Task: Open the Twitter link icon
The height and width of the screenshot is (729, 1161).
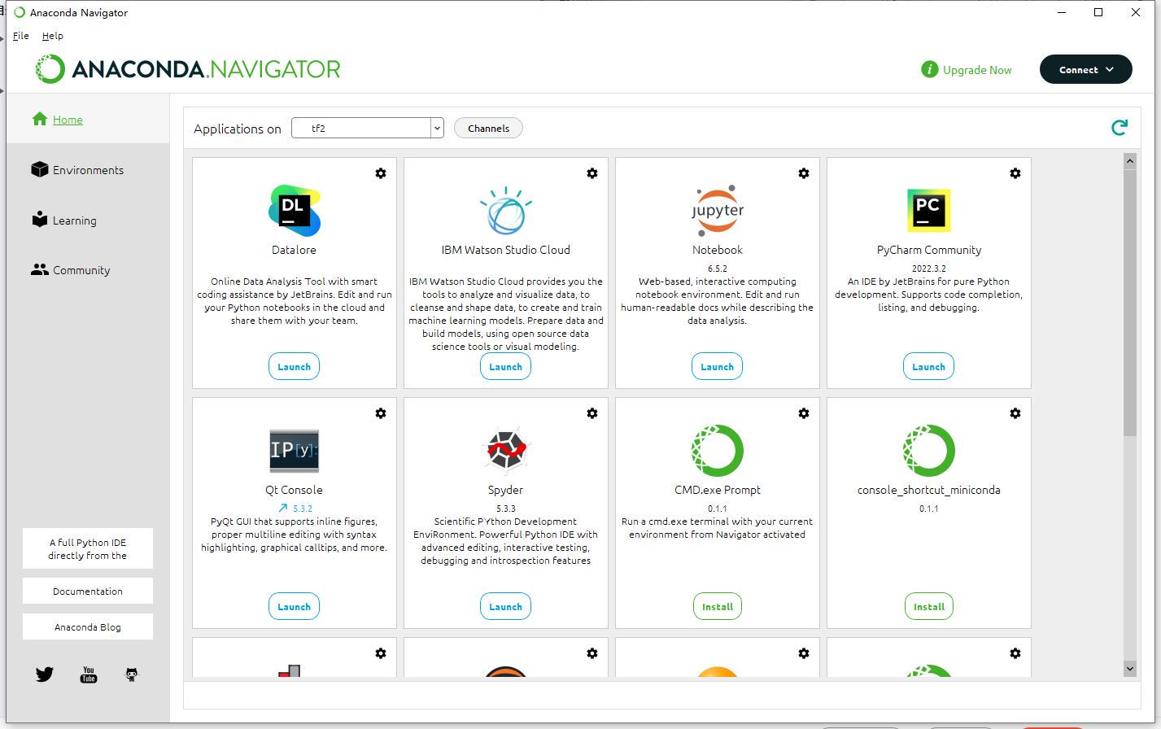Action: [x=45, y=674]
